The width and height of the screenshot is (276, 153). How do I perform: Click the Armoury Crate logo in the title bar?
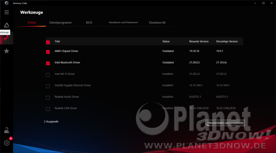[x=6, y=3]
